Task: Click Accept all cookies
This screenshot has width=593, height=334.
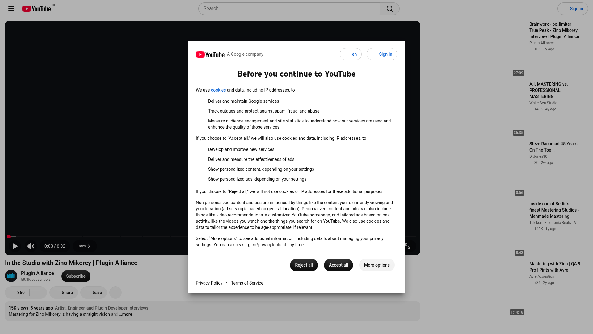Action: pyautogui.click(x=339, y=265)
